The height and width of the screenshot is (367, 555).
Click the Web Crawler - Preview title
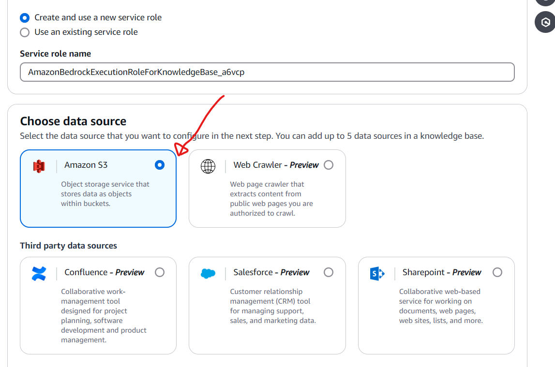point(276,165)
